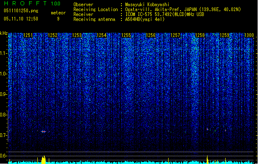The width and height of the screenshot is (258, 164).
Task: Click time marker 1256
Action: pos(151,35)
